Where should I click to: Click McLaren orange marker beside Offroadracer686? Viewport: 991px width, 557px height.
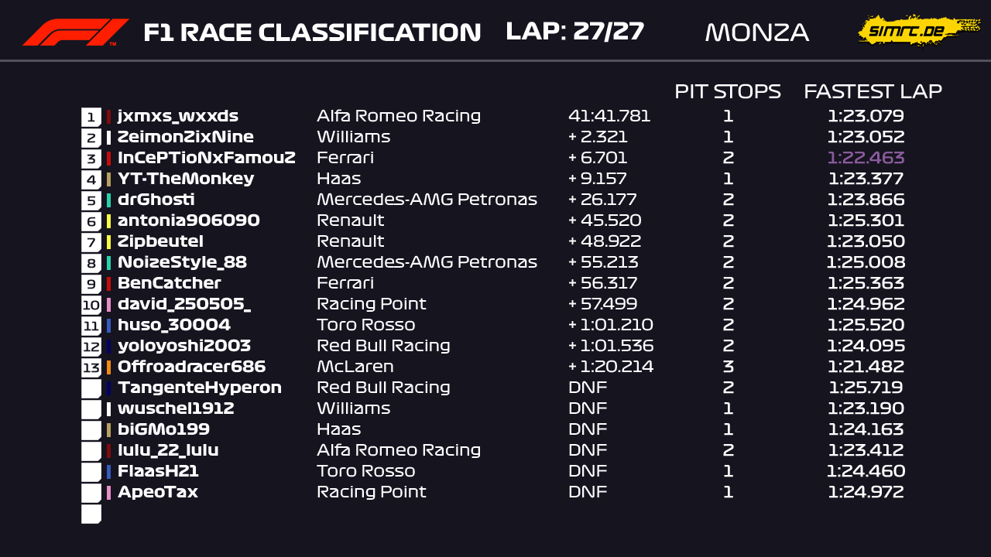(x=109, y=367)
